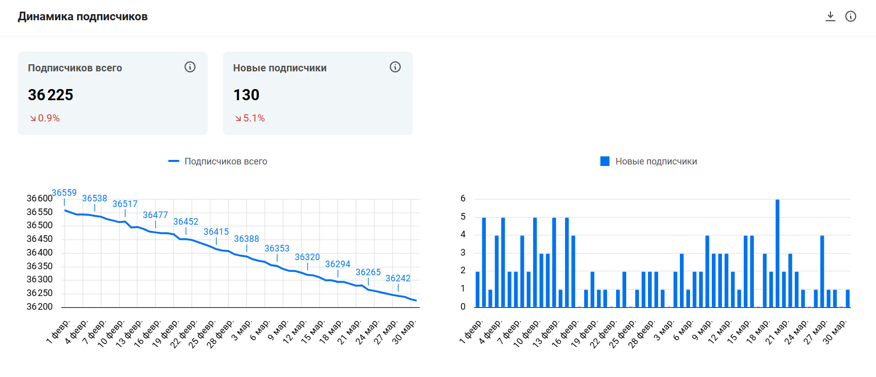Click the first bar for 1 февр.
876x377 pixels.
pyautogui.click(x=478, y=289)
